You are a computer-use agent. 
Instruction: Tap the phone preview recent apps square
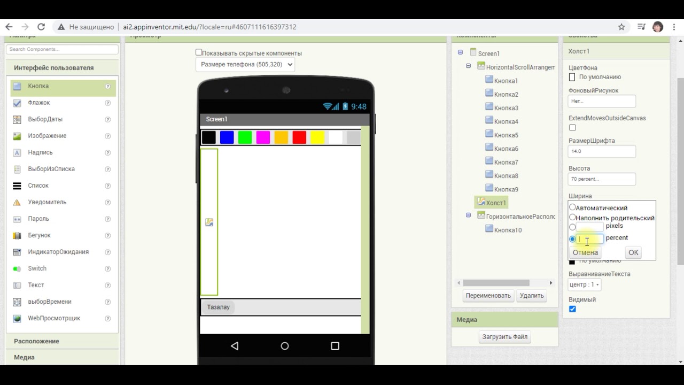coord(335,346)
